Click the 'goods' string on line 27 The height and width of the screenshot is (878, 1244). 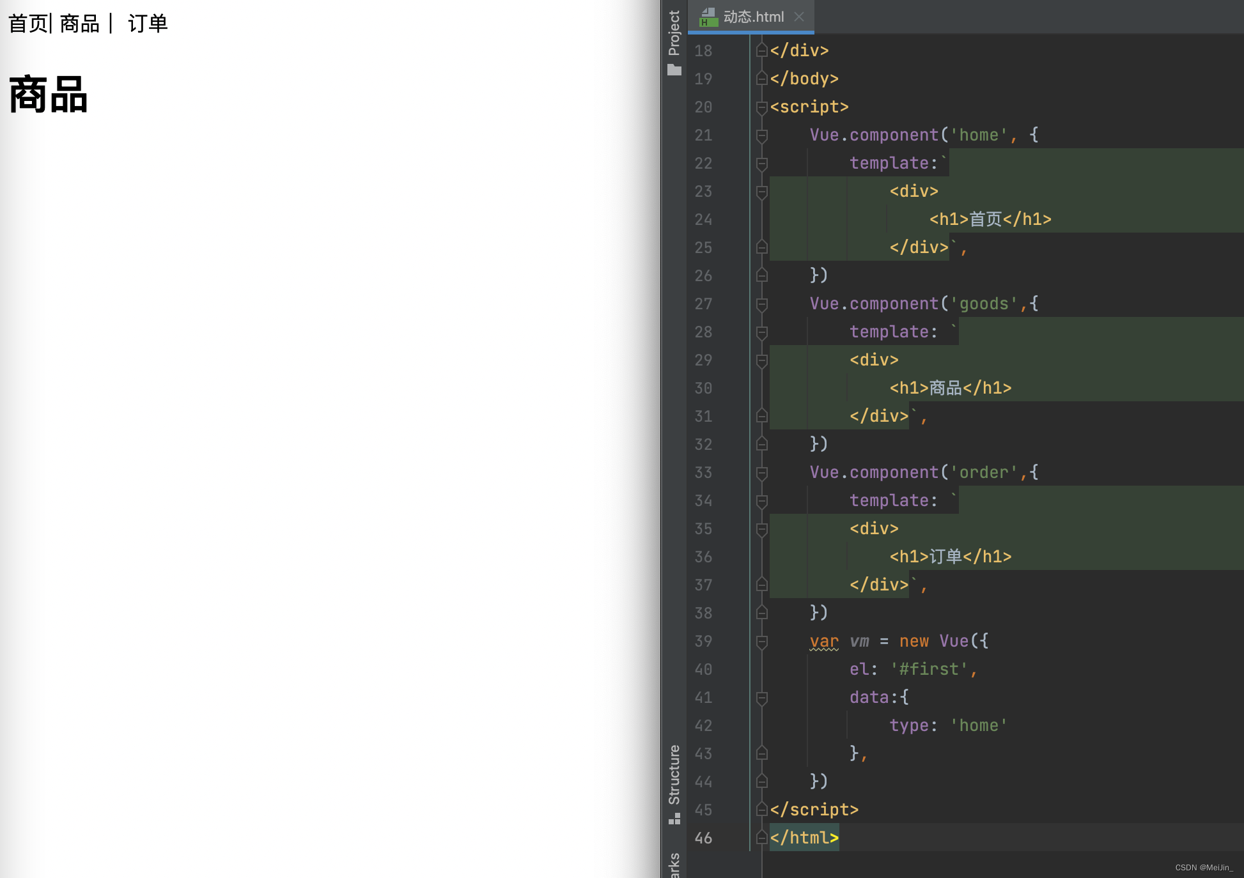(x=984, y=304)
